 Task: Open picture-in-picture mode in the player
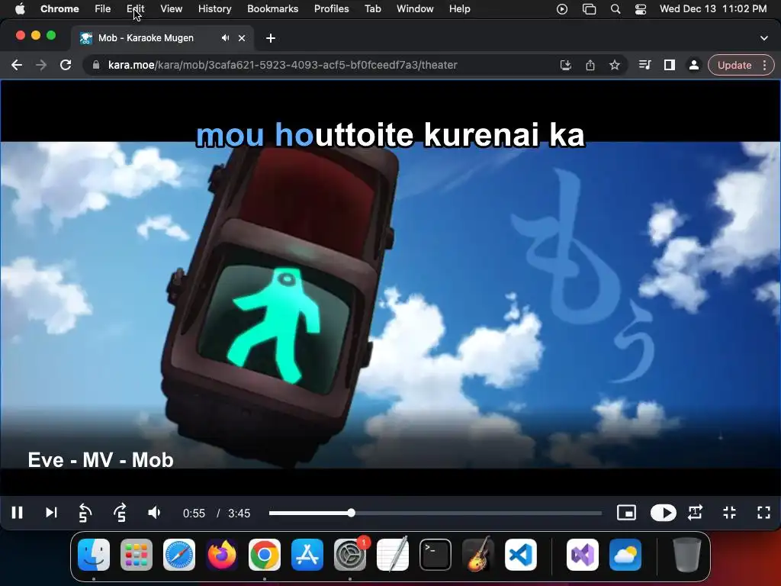click(626, 513)
